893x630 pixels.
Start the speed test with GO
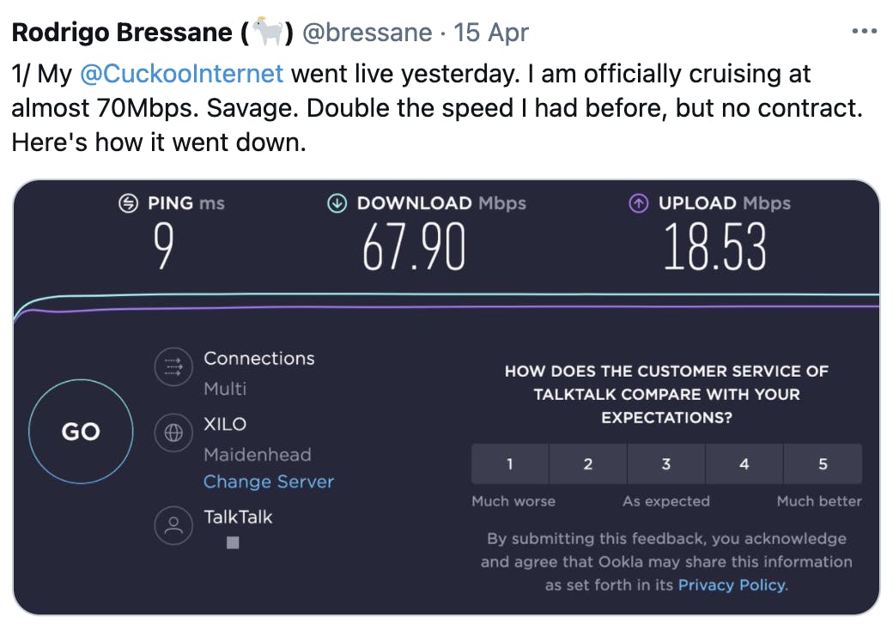click(81, 432)
